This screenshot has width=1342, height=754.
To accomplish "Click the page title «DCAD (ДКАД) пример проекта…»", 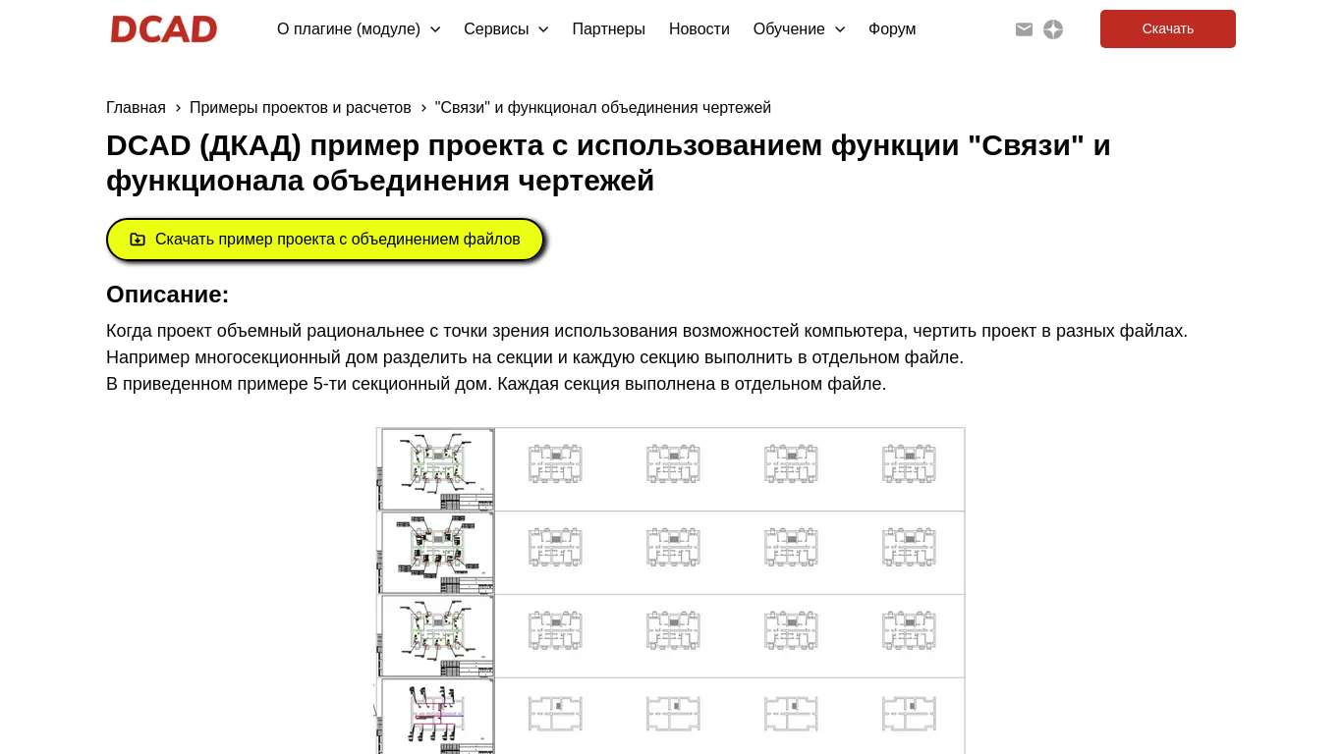I will (x=608, y=163).
